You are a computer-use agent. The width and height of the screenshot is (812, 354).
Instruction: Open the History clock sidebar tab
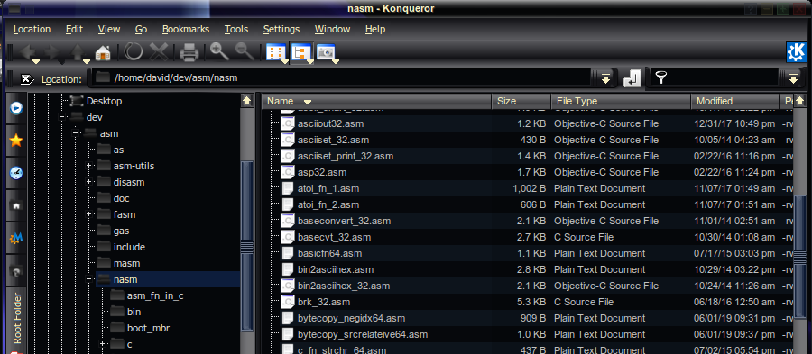[16, 173]
